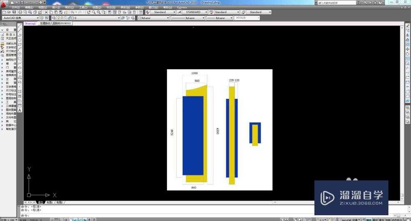This screenshot has height=221, width=411.
Task: Click the binoculars search icon in title bar
Action: pos(358,2)
